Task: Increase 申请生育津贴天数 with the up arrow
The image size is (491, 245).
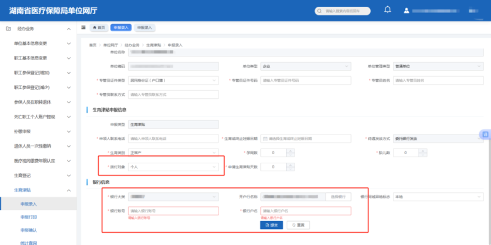Action: tap(290, 165)
